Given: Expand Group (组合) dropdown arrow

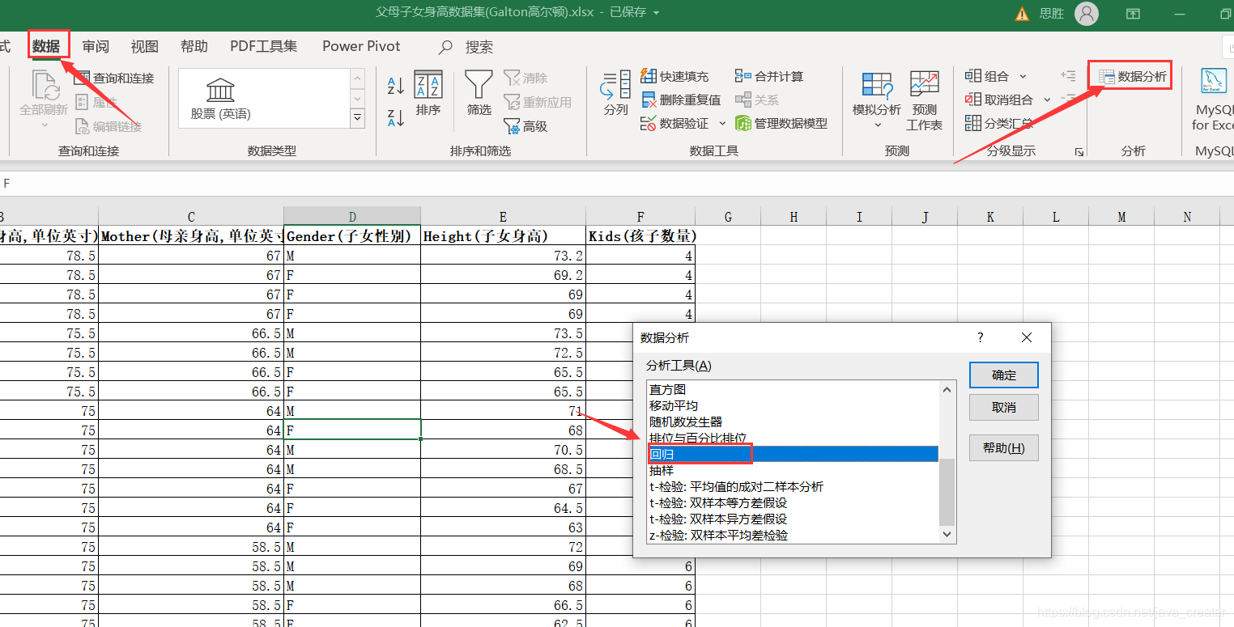Looking at the screenshot, I should [x=1023, y=76].
